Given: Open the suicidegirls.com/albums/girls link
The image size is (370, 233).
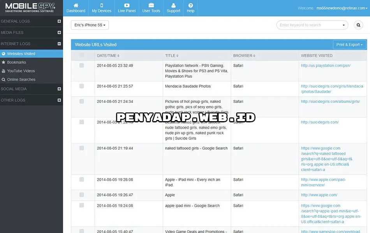Looking at the screenshot, I should coord(330,102).
